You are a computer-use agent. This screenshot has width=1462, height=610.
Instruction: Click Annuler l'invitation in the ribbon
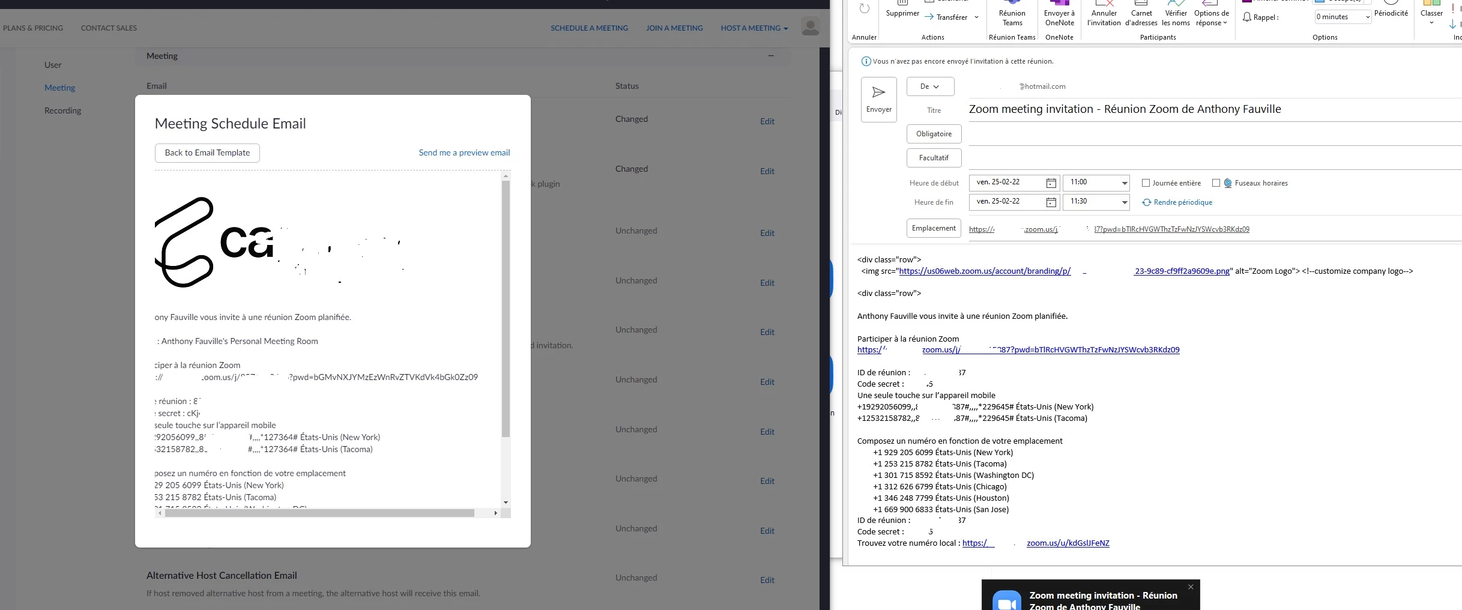point(1104,14)
